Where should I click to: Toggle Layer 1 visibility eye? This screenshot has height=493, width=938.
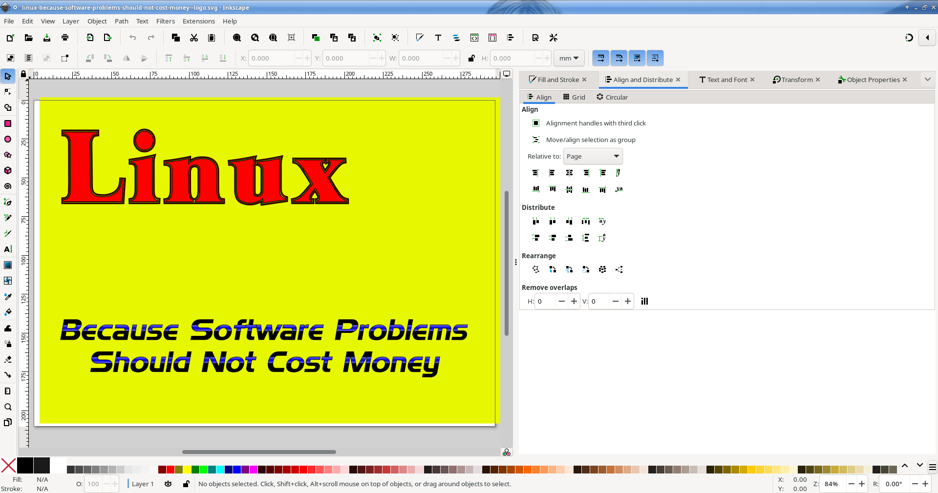(168, 484)
